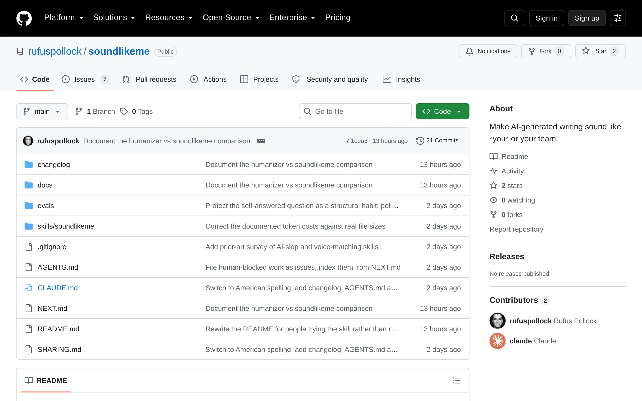Open the Contributors heading link
642x401 pixels.
(x=520, y=300)
